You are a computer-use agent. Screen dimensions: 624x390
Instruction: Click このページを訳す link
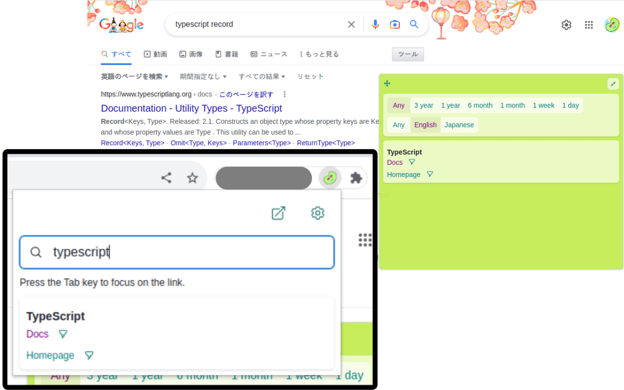coord(246,94)
